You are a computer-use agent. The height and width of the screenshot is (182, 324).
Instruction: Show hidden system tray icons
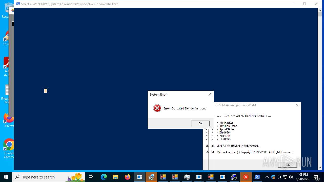(267, 177)
